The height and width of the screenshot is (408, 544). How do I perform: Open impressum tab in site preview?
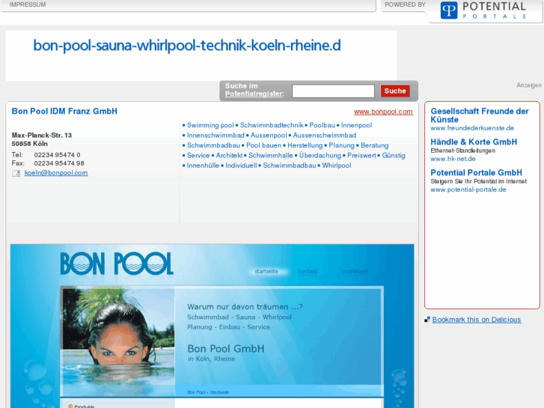coord(355,271)
